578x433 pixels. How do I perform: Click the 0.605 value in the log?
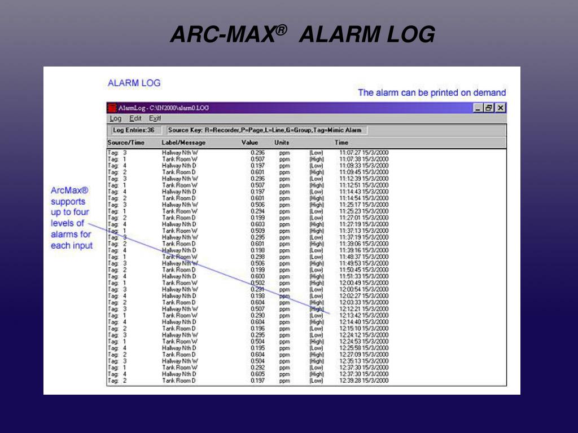pyautogui.click(x=257, y=374)
